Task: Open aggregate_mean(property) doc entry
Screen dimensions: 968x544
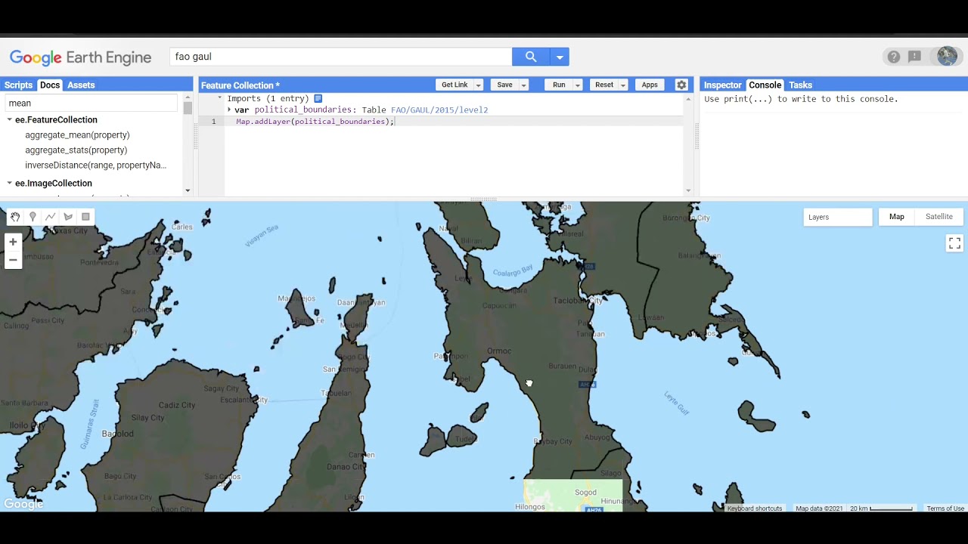Action: coord(77,134)
